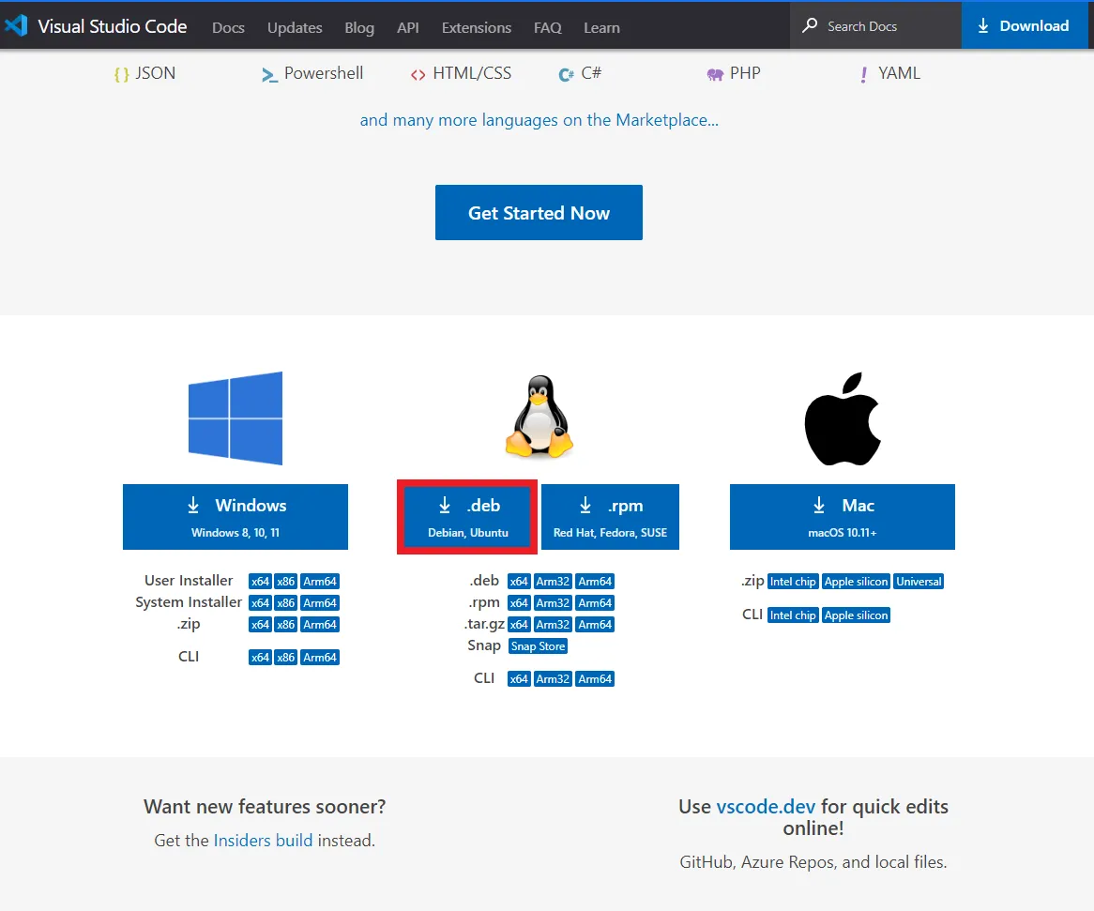This screenshot has height=911, width=1094.
Task: Open the Docs menu item
Action: pos(228,28)
